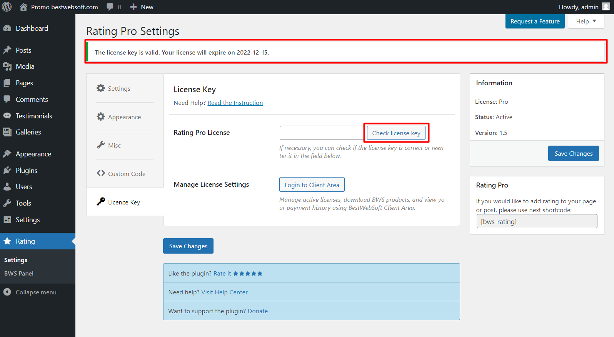Image resolution: width=614 pixels, height=337 pixels.
Task: Click the plus icon next to New
Action: [133, 7]
